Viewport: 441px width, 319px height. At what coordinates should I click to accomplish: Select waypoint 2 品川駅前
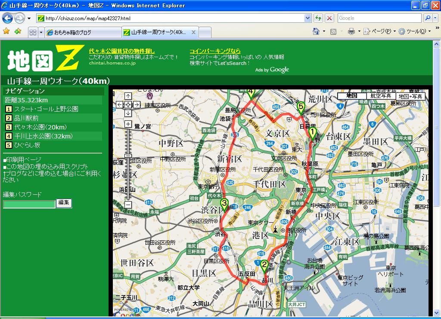coord(26,118)
